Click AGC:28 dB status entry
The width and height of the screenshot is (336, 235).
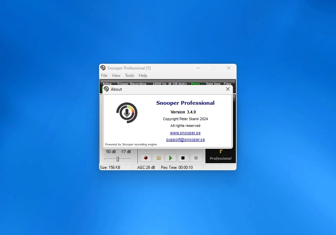[146, 168]
